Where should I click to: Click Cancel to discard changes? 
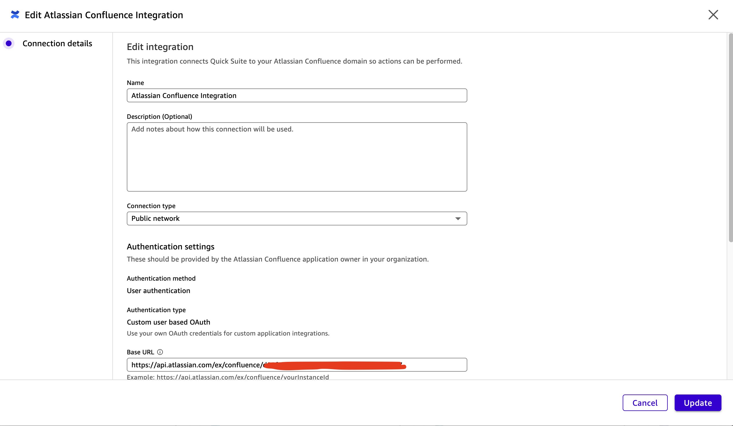tap(645, 403)
